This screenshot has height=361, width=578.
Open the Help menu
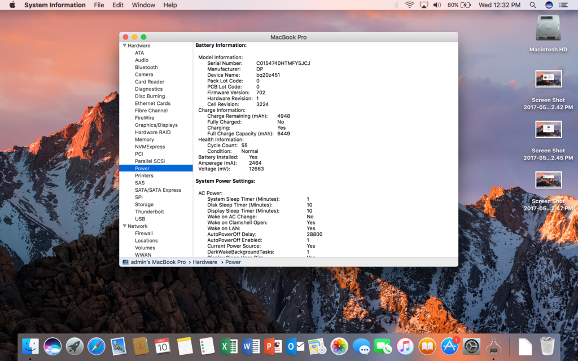point(170,5)
